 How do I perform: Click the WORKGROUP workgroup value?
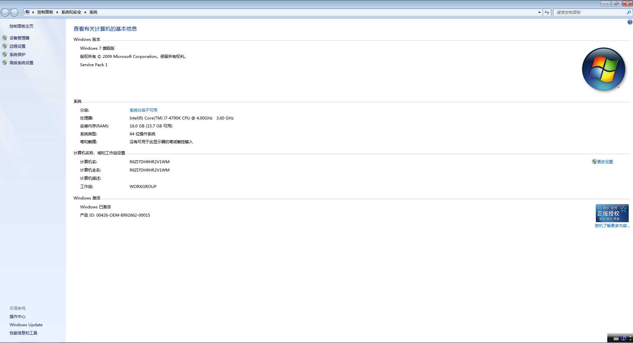point(143,187)
